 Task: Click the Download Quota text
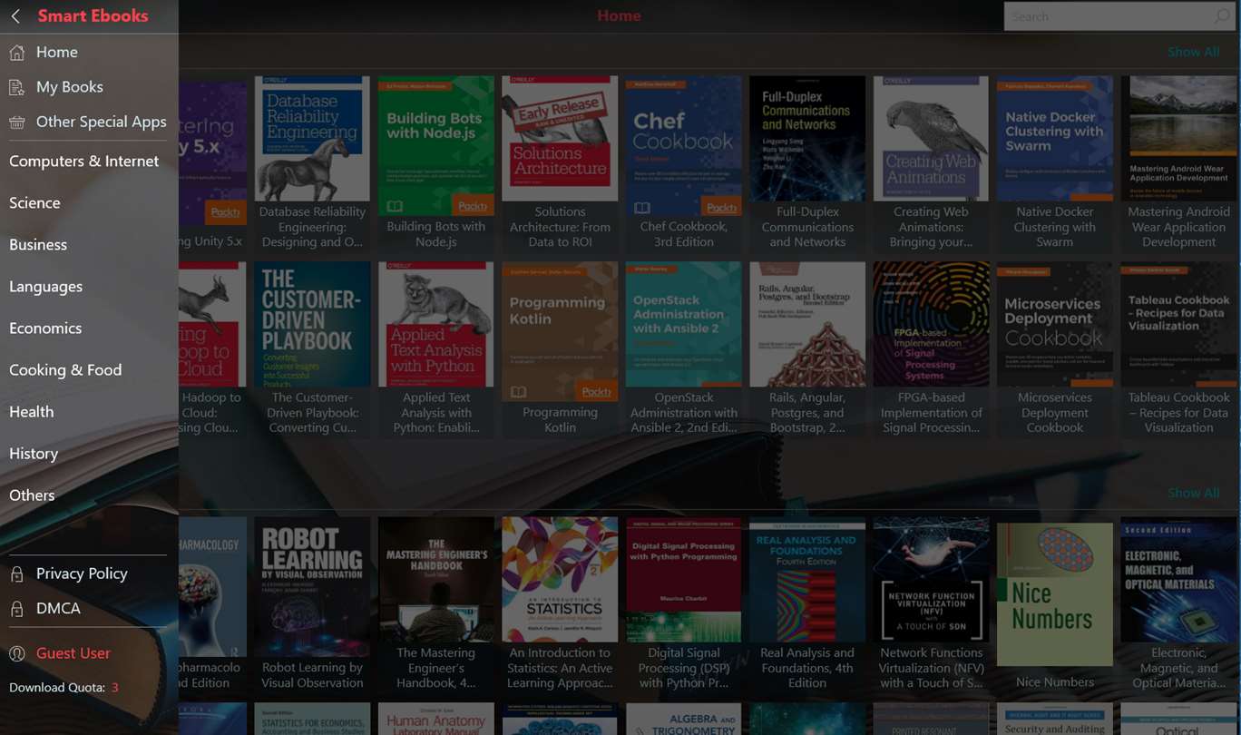pyautogui.click(x=57, y=688)
